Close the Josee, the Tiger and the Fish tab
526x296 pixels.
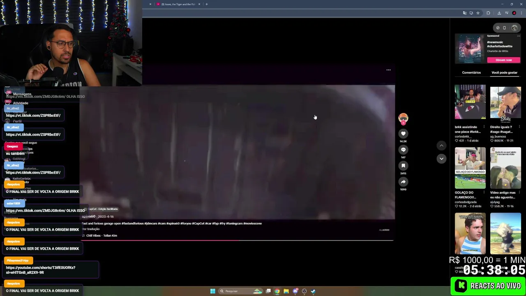[199, 4]
